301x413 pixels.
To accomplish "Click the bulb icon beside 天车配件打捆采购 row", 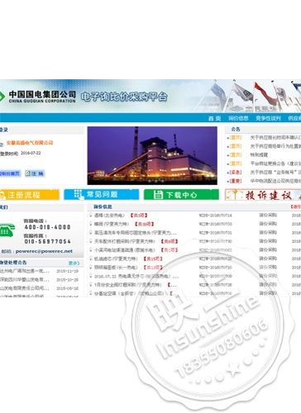I will coord(91,241).
